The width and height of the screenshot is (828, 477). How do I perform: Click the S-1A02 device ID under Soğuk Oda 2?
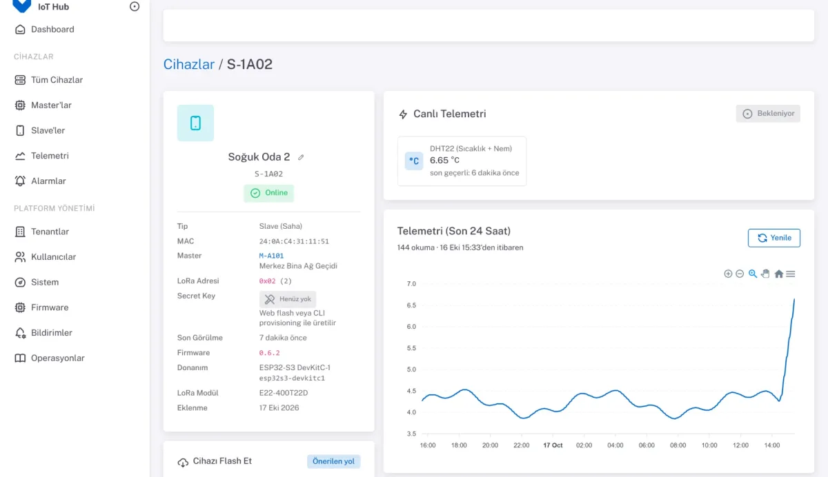tap(268, 174)
